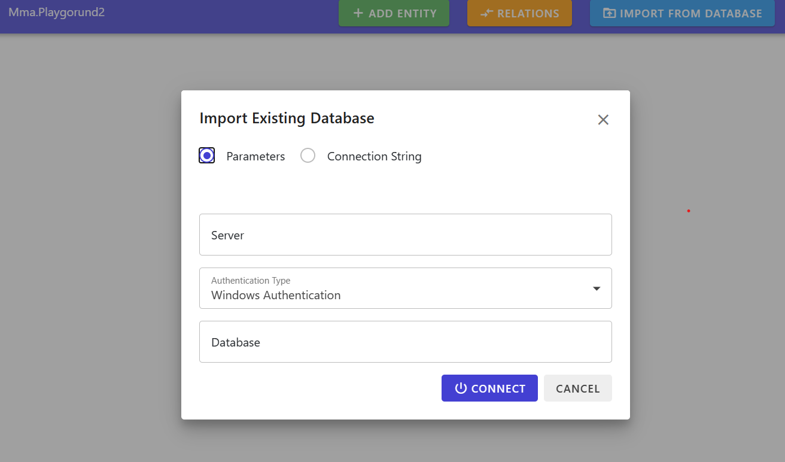Expand the Authentication Type dropdown arrow
Viewport: 785px width, 462px height.
tap(596, 288)
